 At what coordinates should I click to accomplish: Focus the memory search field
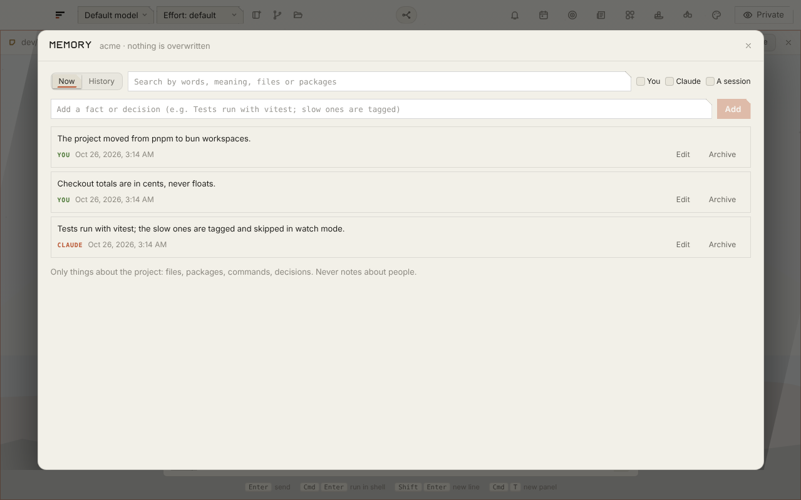click(380, 81)
